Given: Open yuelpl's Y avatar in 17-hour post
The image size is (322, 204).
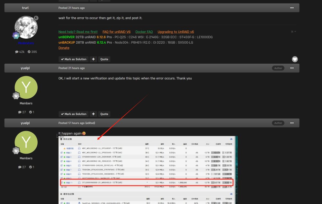Looking at the screenshot, I should pos(26,142).
